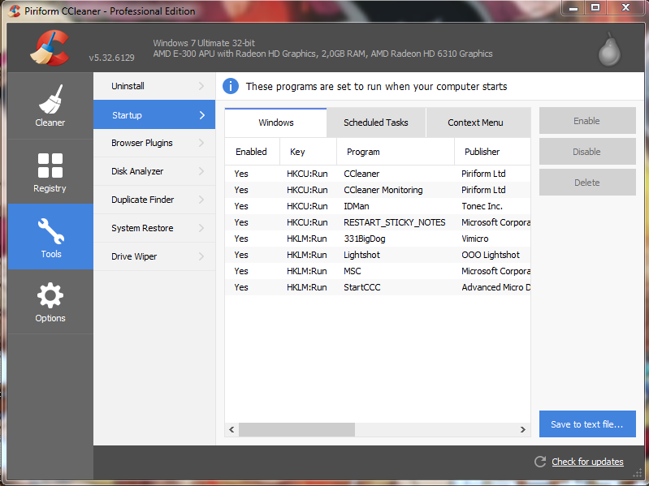Sort by Program column header

click(396, 152)
